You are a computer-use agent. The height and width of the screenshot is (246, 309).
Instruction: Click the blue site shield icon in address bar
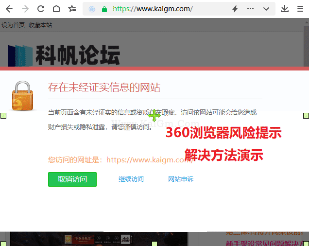click(x=92, y=9)
